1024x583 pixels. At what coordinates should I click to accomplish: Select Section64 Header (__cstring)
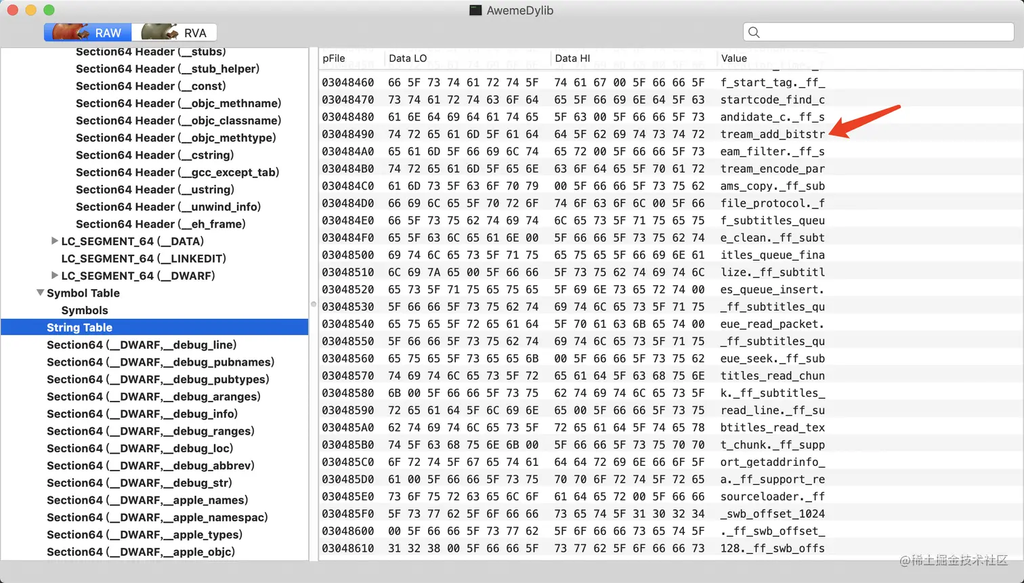click(x=155, y=155)
